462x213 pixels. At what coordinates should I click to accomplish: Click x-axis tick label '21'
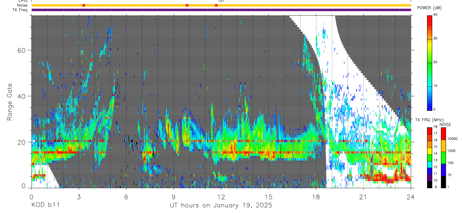coord(363,197)
